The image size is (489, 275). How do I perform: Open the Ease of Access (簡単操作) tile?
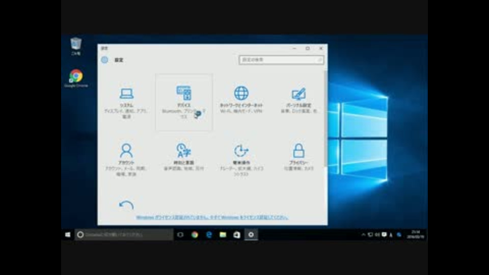(241, 159)
